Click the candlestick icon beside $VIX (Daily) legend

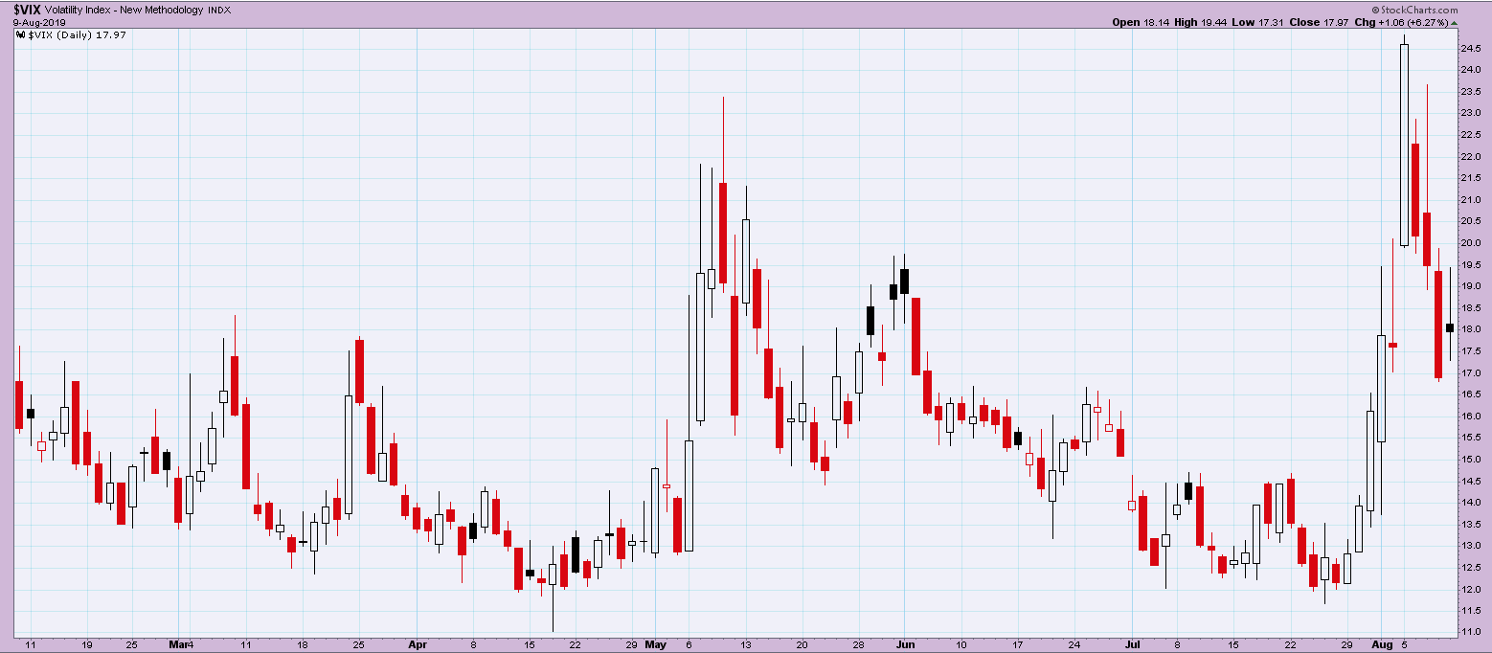pyautogui.click(x=19, y=35)
